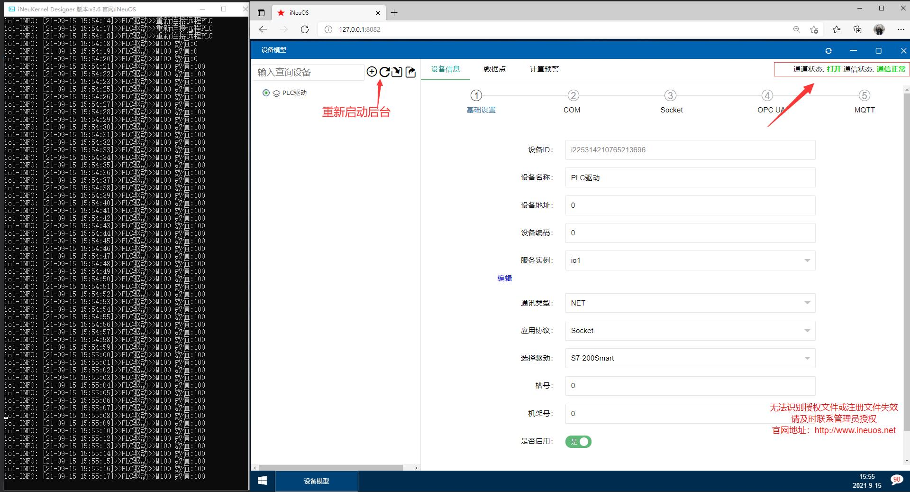Click the 设备地址 field
This screenshot has height=492, width=910.
690,205
